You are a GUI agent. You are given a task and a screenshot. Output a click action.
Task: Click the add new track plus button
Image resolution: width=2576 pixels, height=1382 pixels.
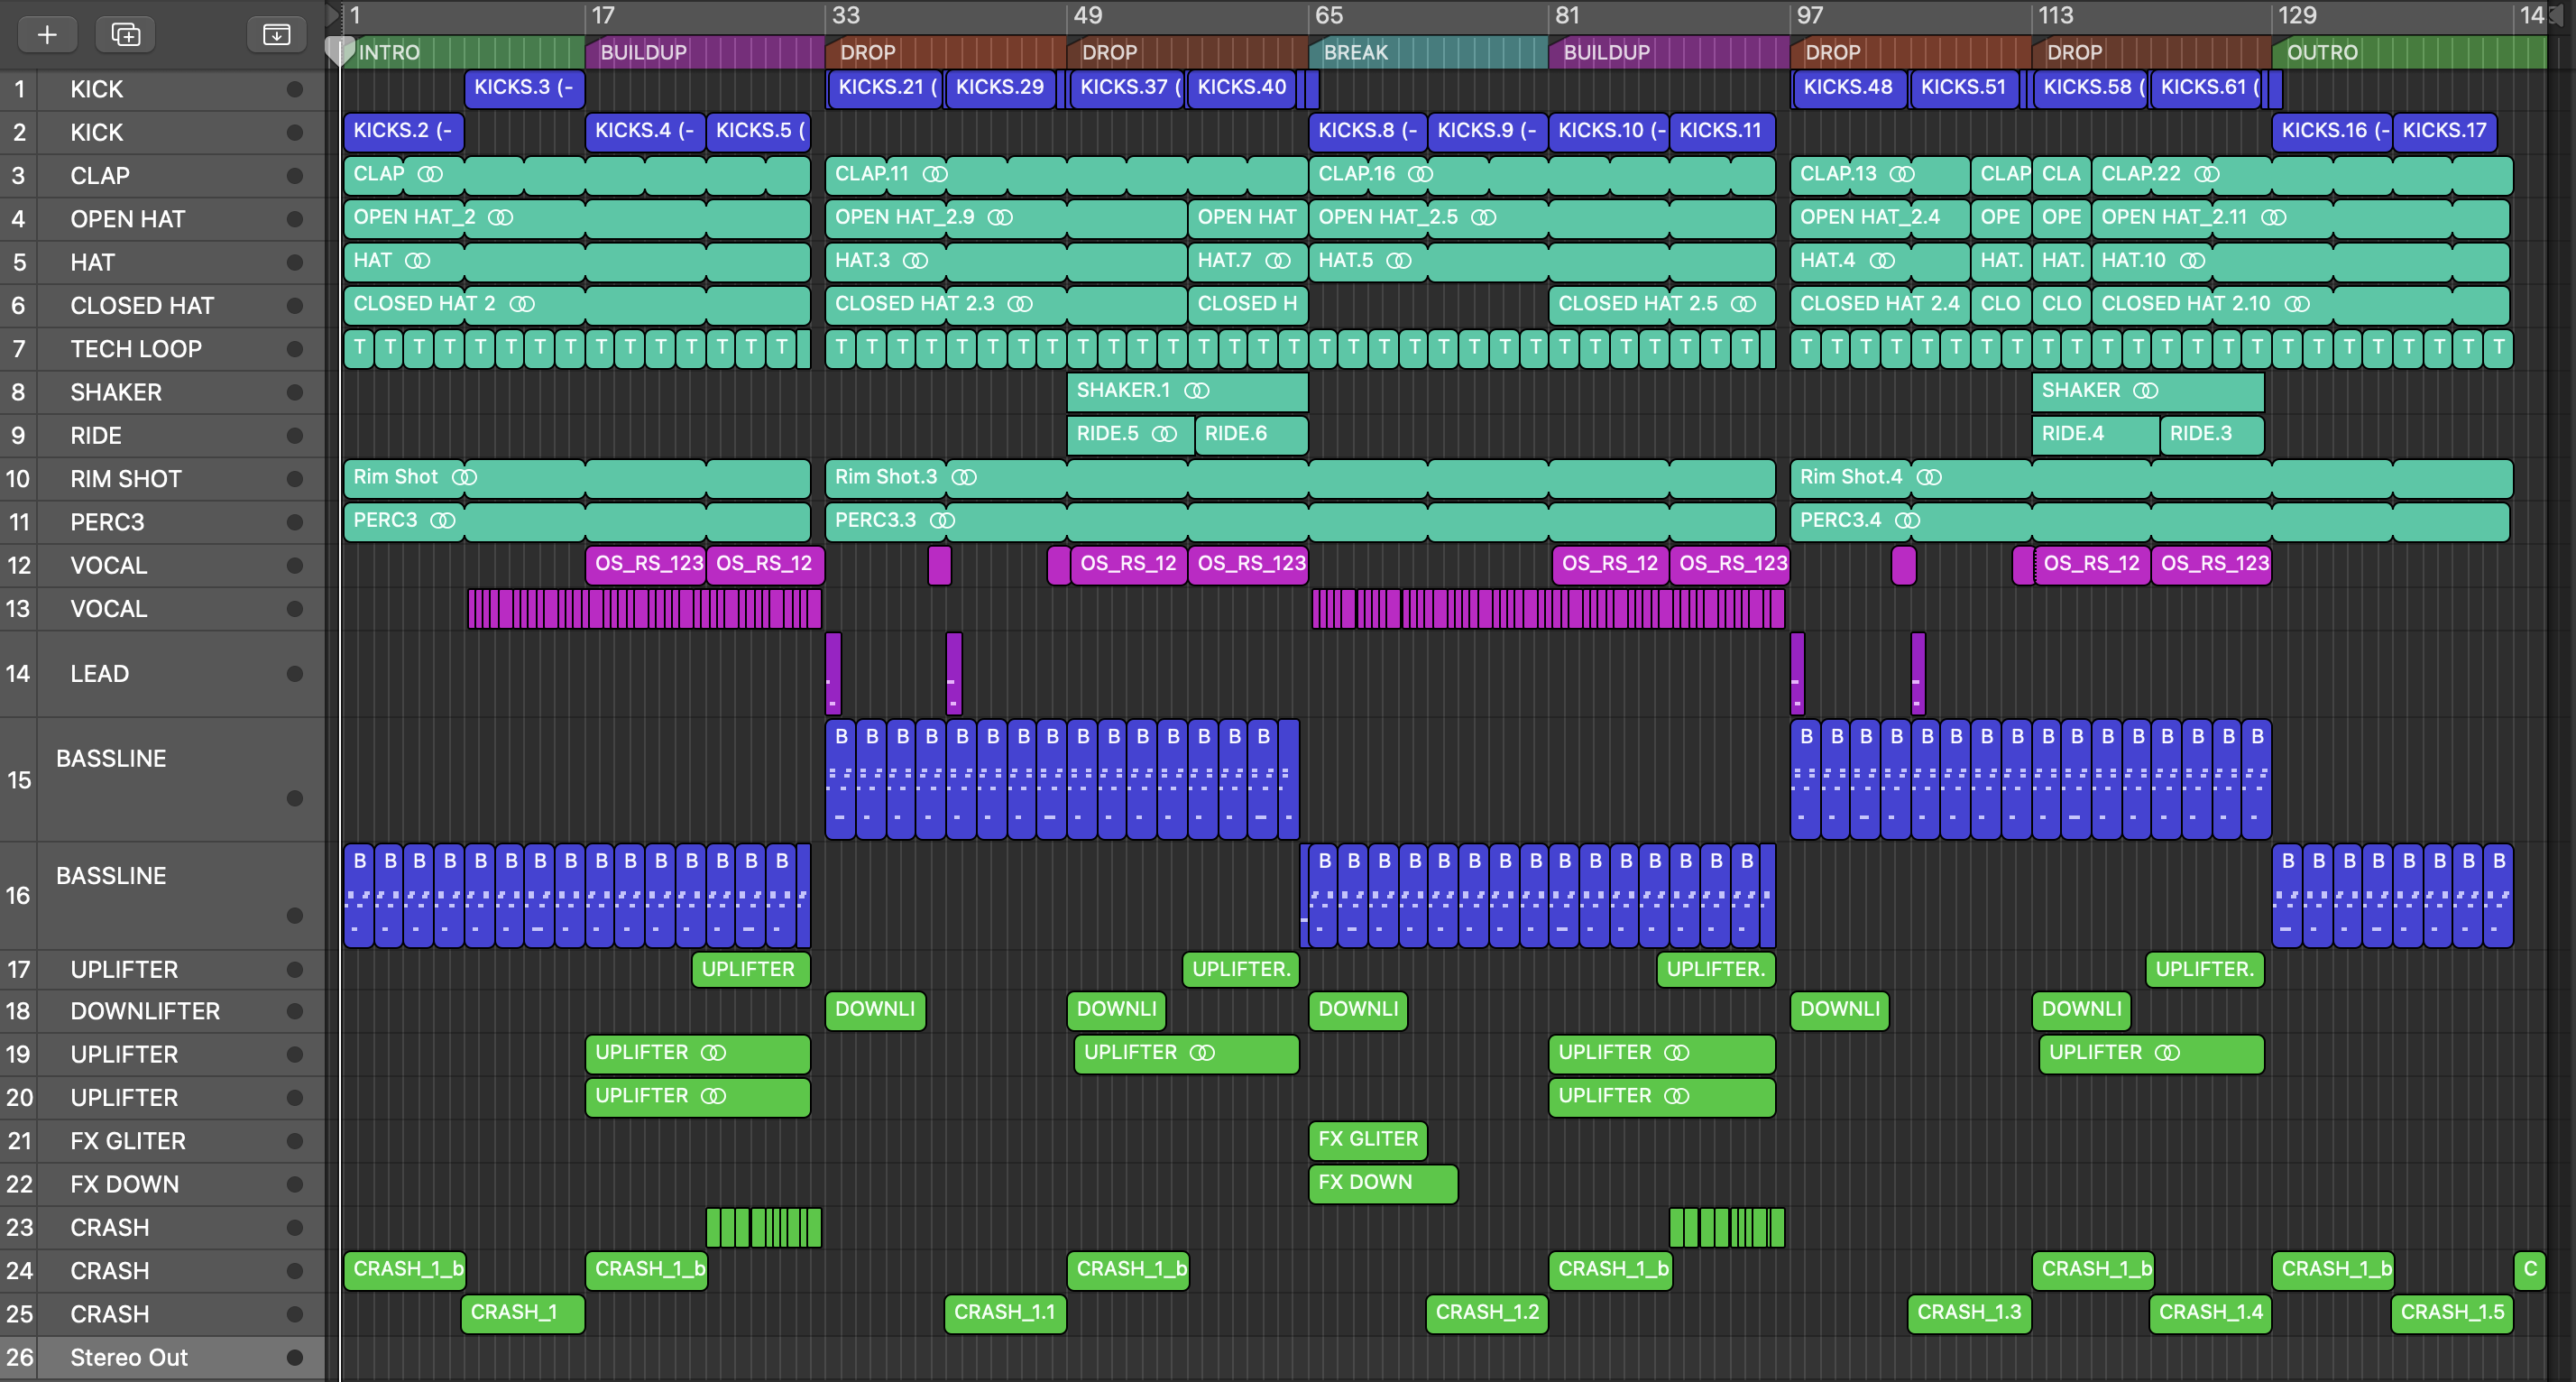(47, 35)
